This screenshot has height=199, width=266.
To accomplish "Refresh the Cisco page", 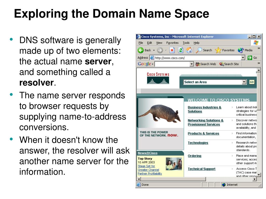I will 181,50.
